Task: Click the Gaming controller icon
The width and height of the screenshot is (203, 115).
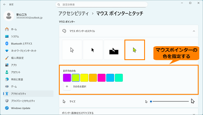Action: tap(7, 86)
